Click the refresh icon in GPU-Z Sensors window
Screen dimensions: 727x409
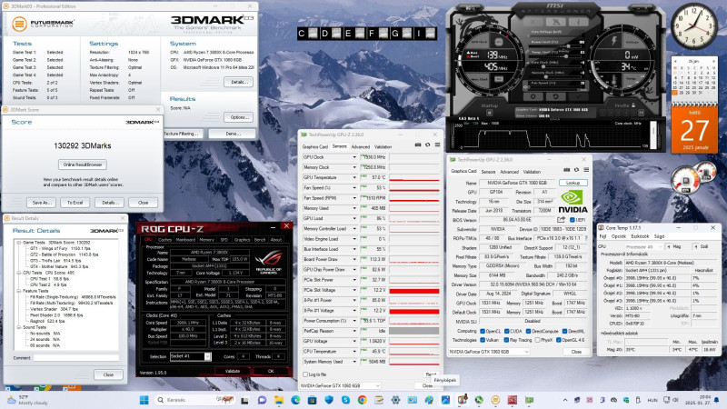[x=427, y=145]
